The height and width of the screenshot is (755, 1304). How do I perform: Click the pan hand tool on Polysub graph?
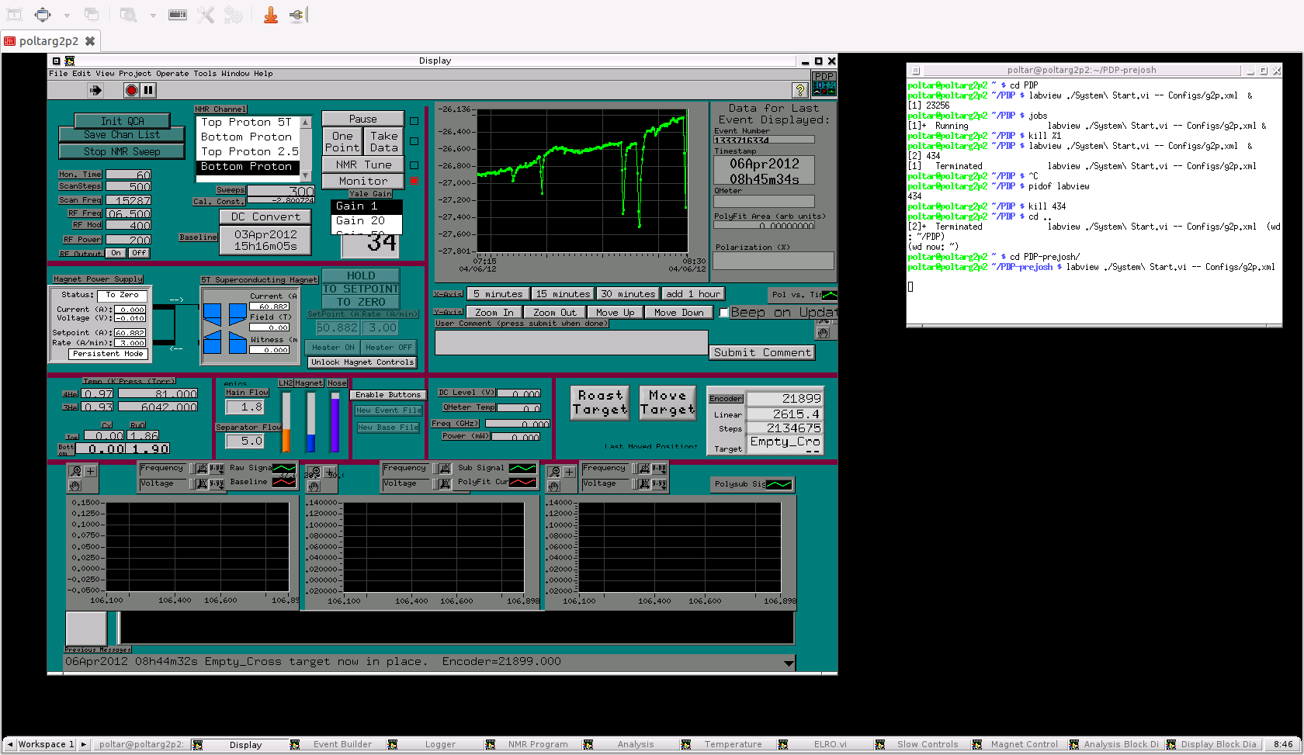point(553,487)
